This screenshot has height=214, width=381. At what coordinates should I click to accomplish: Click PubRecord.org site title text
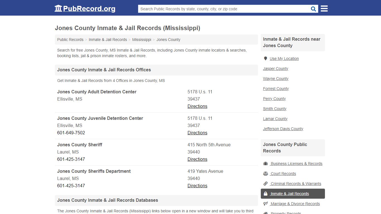point(89,9)
